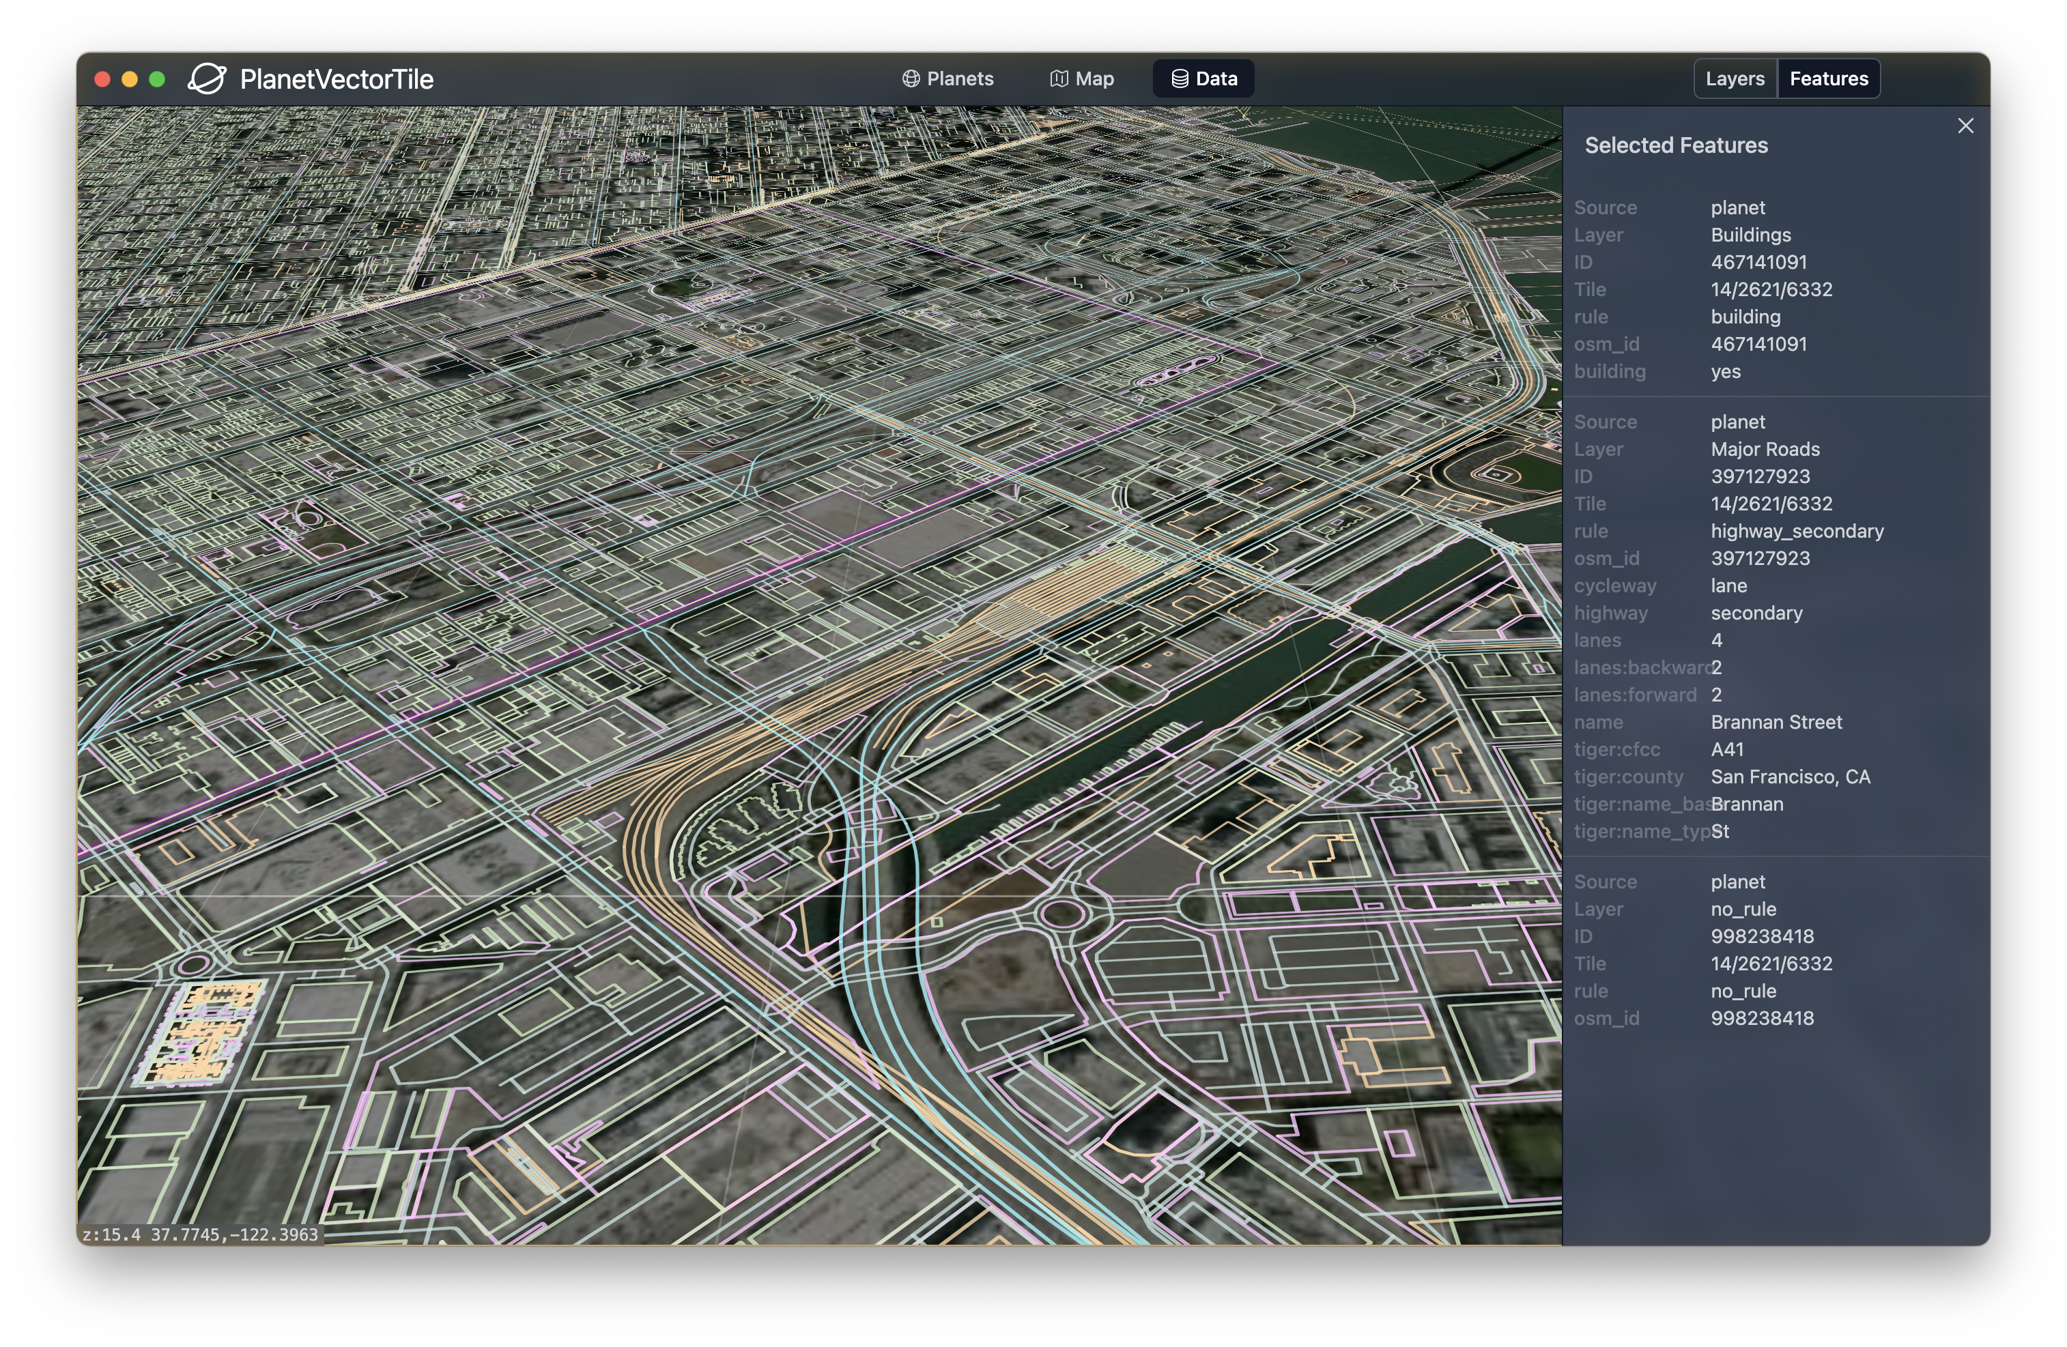Close the Selected Features panel
Viewport: 2067px width, 1347px height.
coord(1965,126)
